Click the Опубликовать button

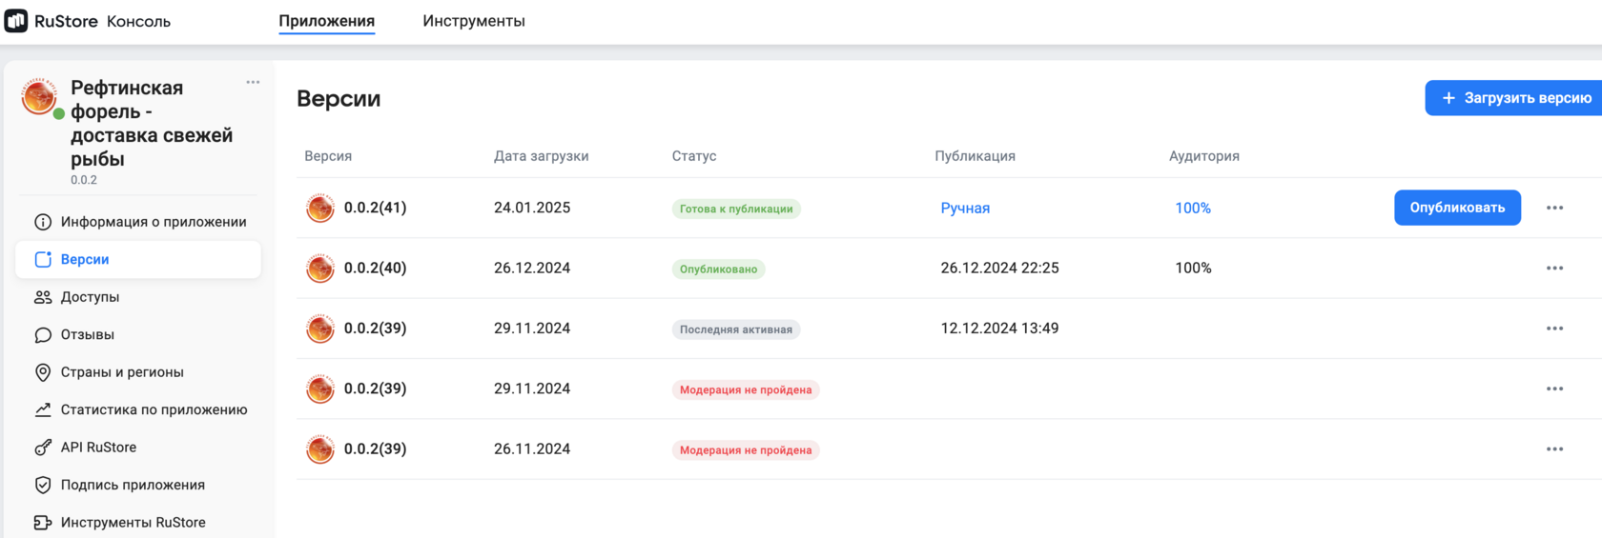point(1457,208)
